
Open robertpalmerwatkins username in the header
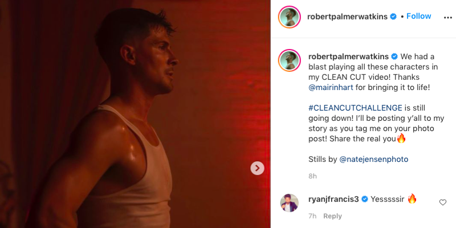pyautogui.click(x=348, y=17)
